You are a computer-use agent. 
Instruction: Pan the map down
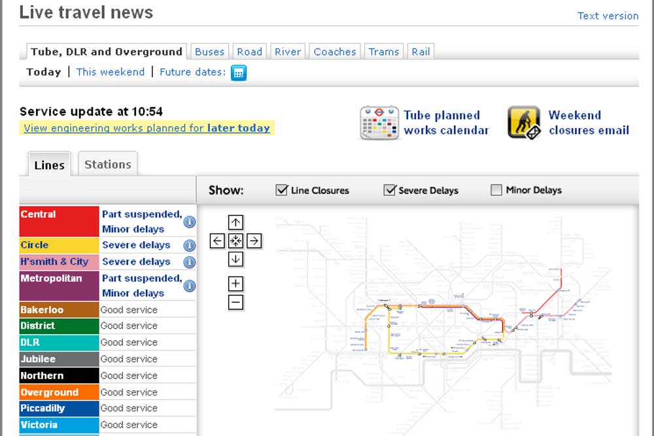click(x=235, y=260)
